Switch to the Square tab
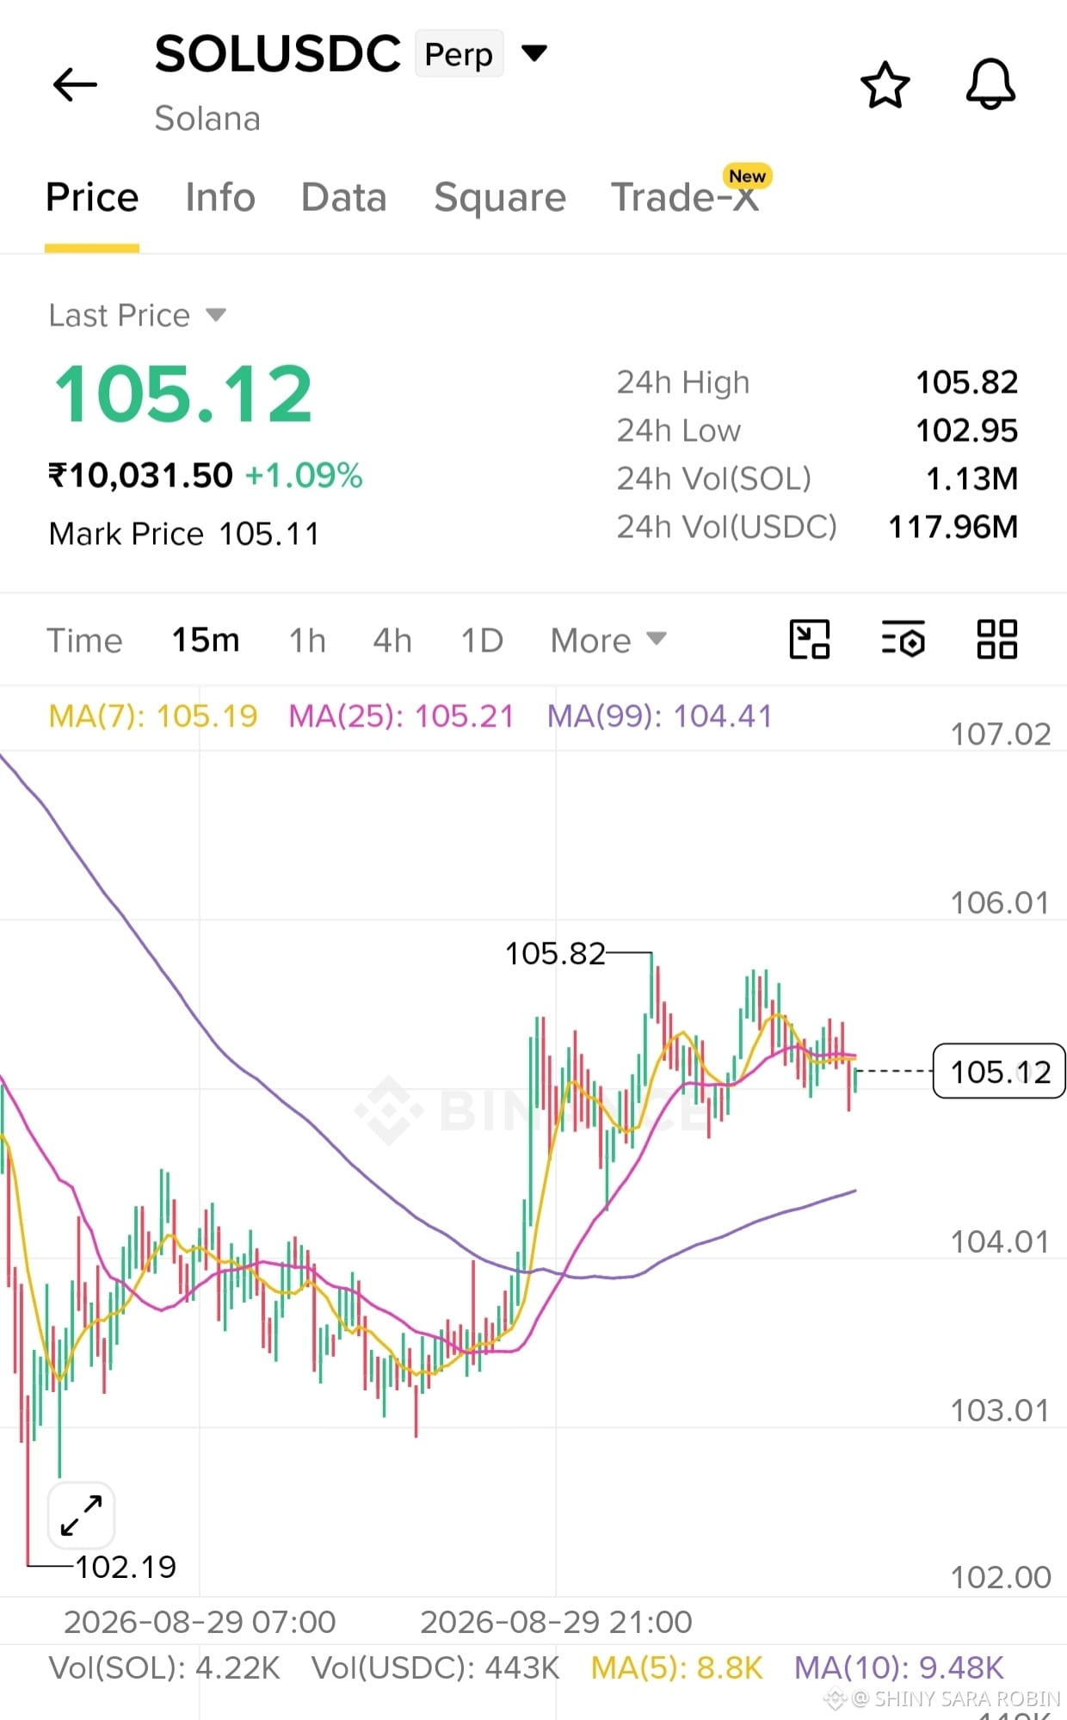The width and height of the screenshot is (1067, 1720). tap(500, 198)
